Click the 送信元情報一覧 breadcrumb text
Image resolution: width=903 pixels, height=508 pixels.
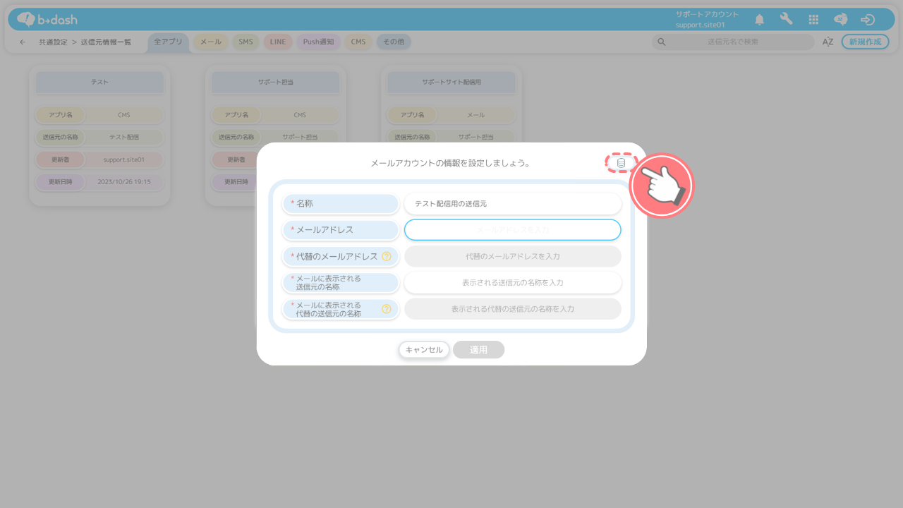[106, 42]
